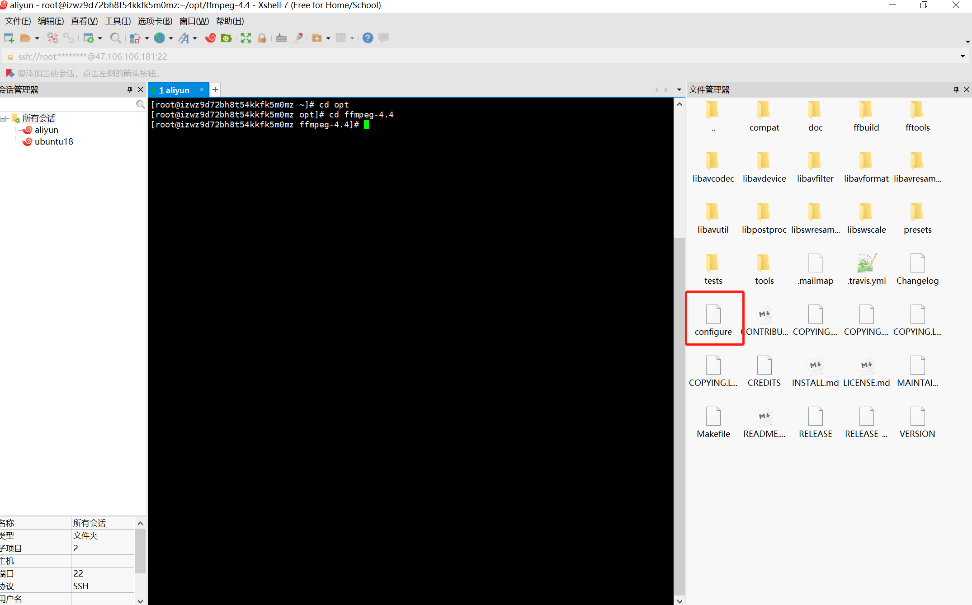Open dropdown next to globe Encoding icon

(x=171, y=38)
